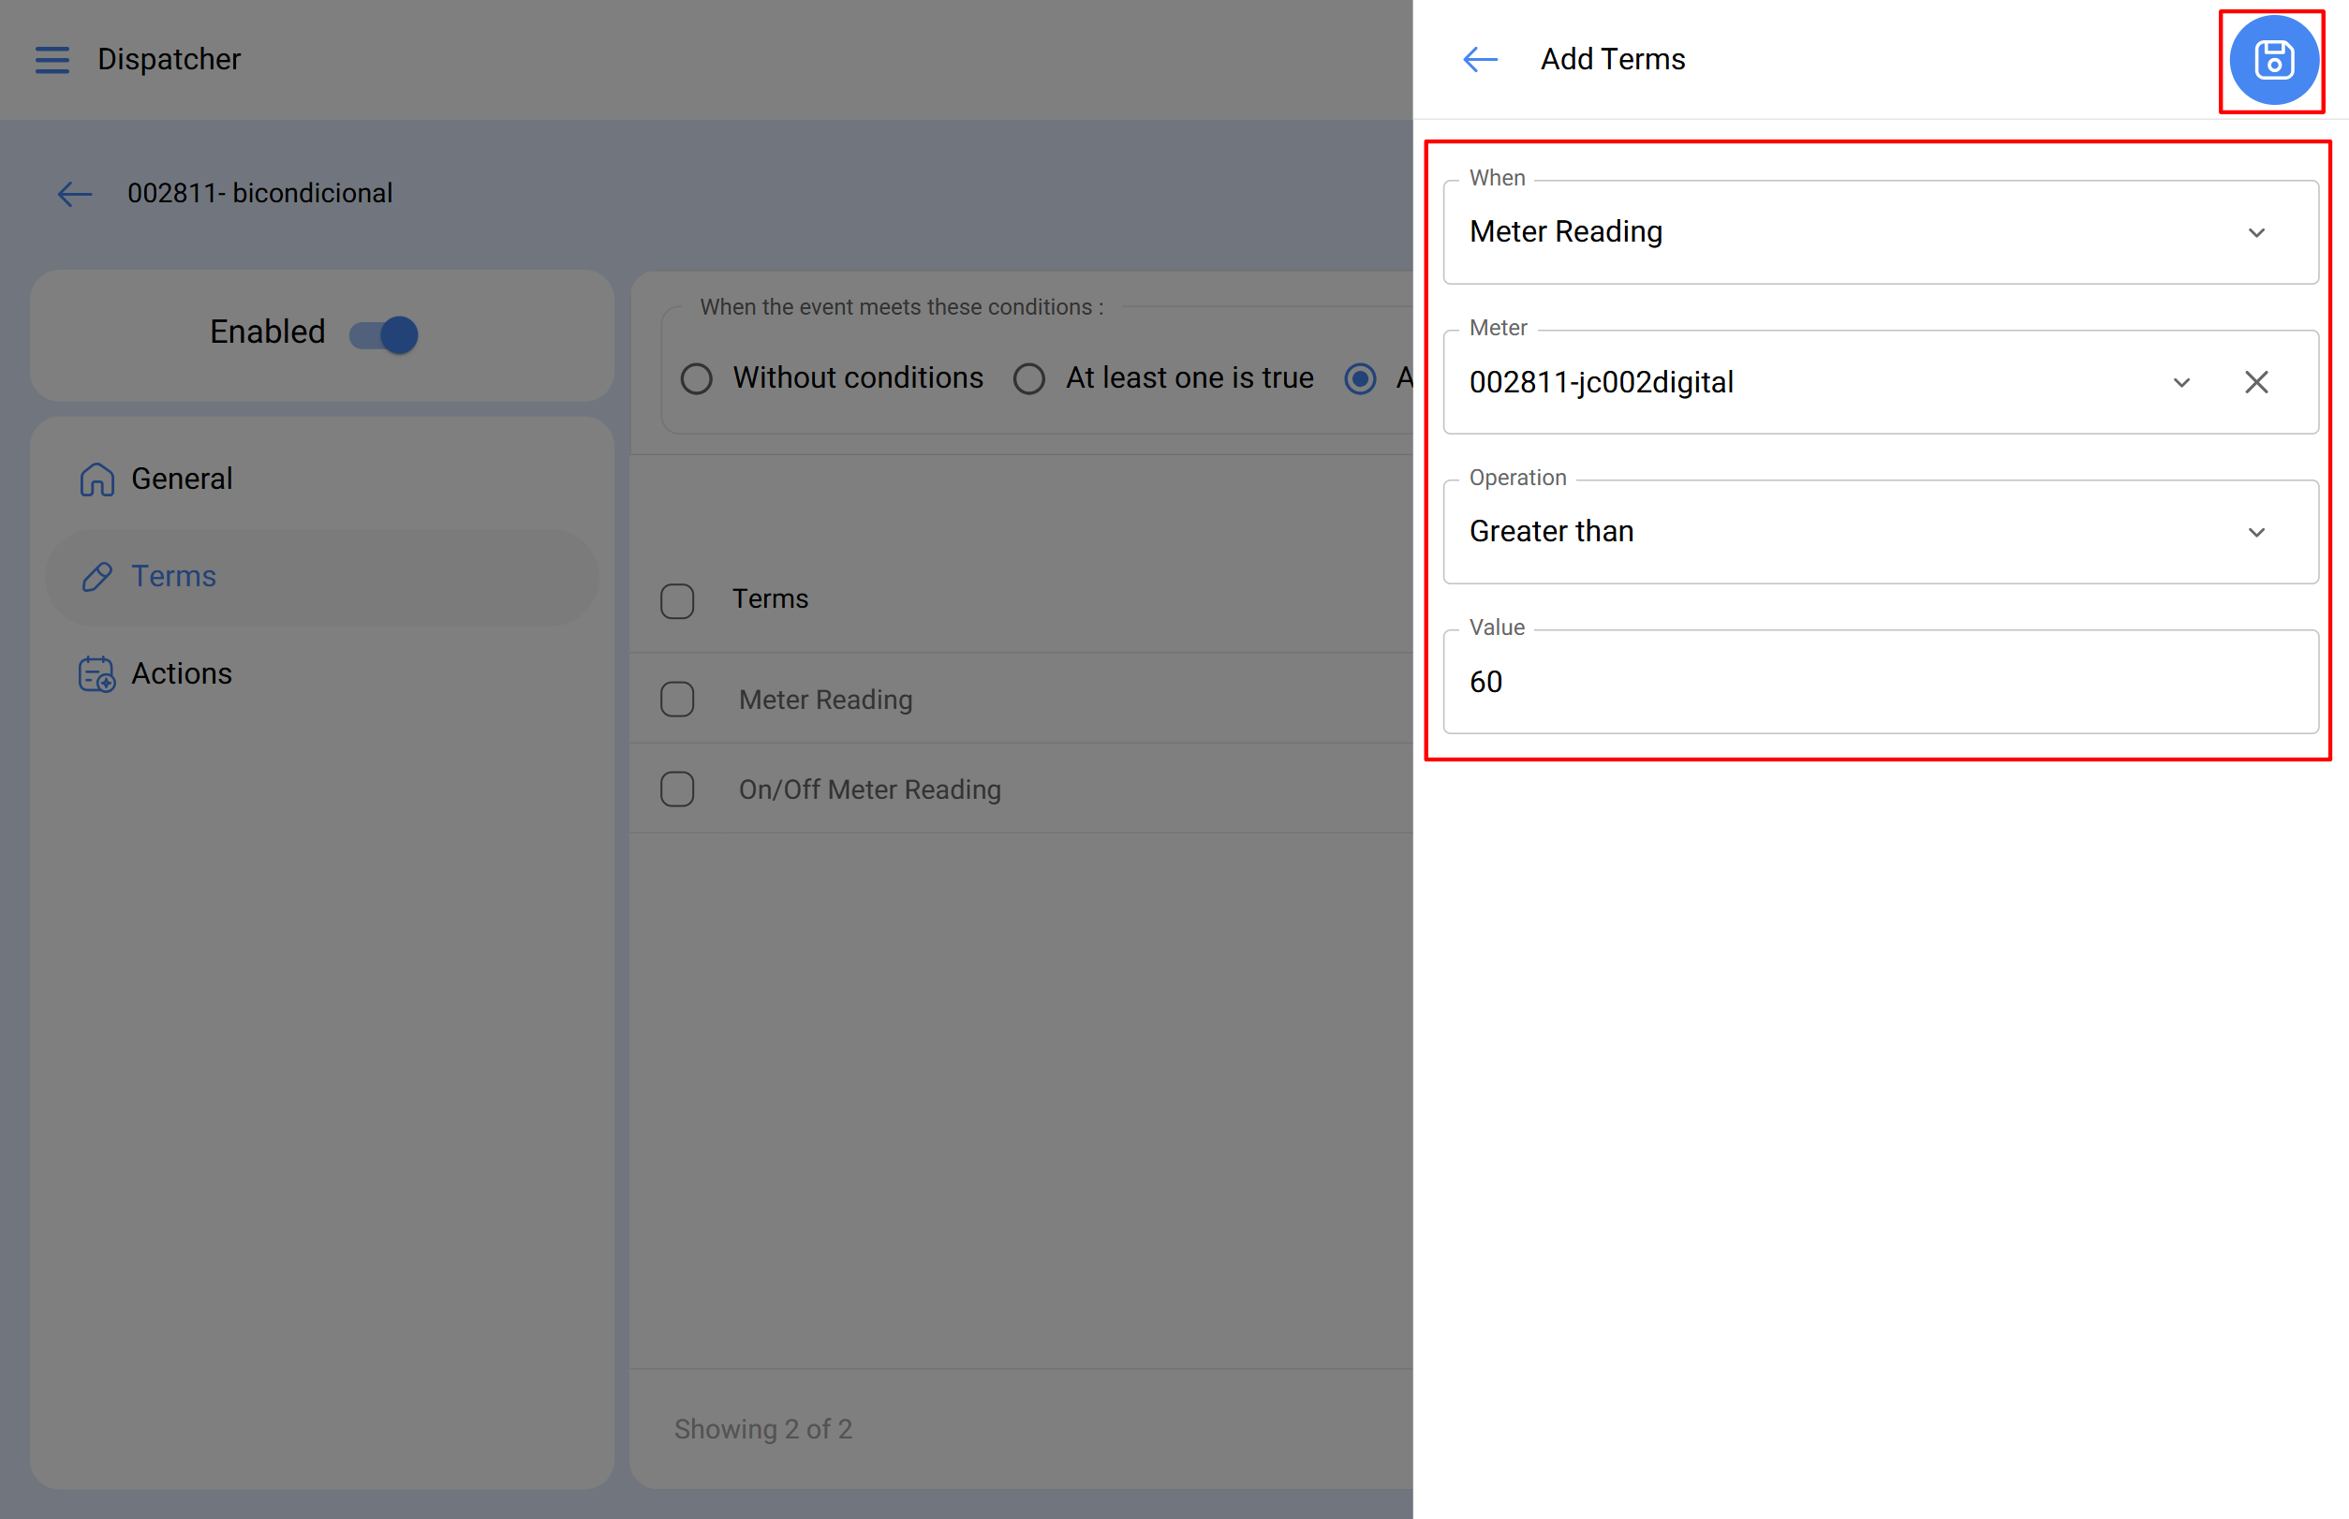
Task: Click the Actions calendar icon
Action: click(x=96, y=674)
